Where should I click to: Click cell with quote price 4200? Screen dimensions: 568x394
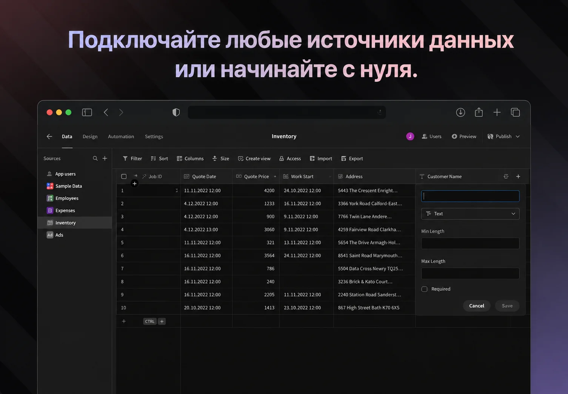[256, 190]
